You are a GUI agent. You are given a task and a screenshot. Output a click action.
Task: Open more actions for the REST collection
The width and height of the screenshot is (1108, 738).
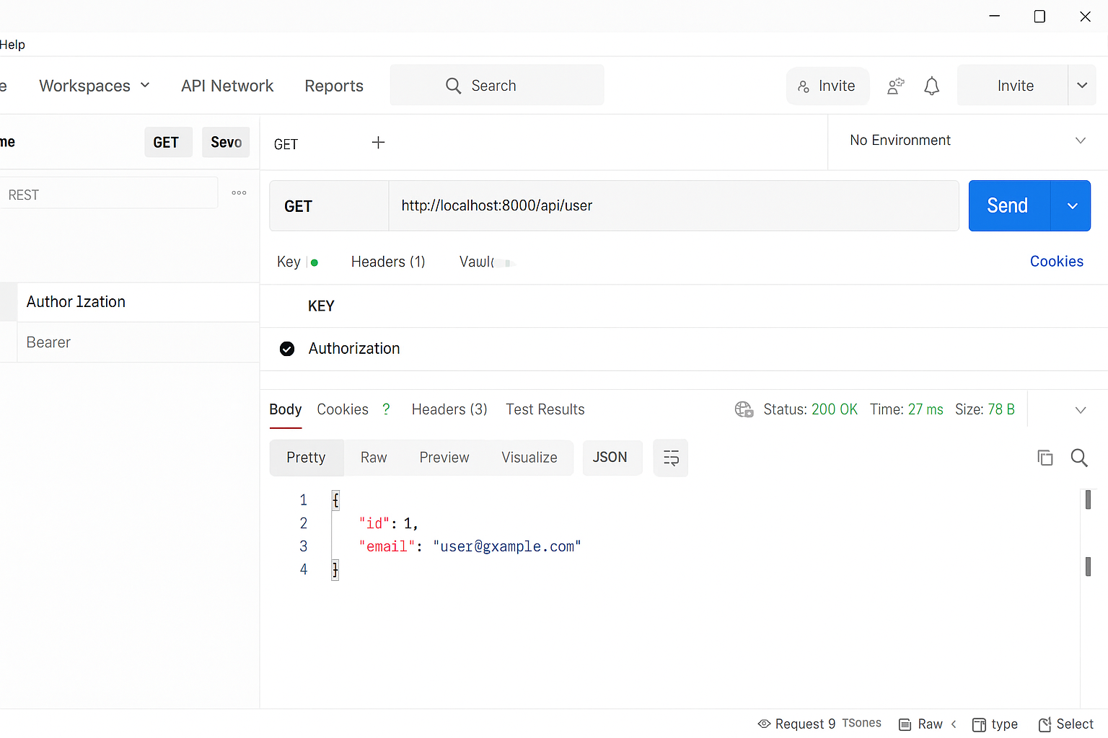[239, 192]
